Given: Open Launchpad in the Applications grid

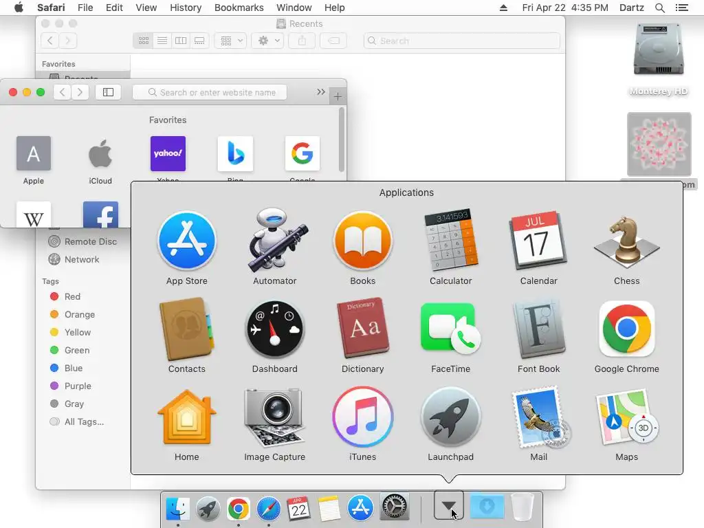Looking at the screenshot, I should pos(451,417).
